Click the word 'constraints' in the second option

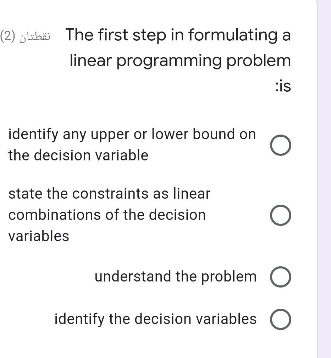pyautogui.click(x=111, y=194)
